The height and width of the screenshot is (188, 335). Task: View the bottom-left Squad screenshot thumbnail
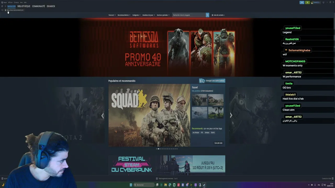(199, 113)
